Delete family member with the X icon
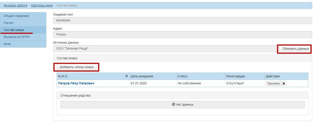This screenshot has height=126, width=314. (284, 83)
